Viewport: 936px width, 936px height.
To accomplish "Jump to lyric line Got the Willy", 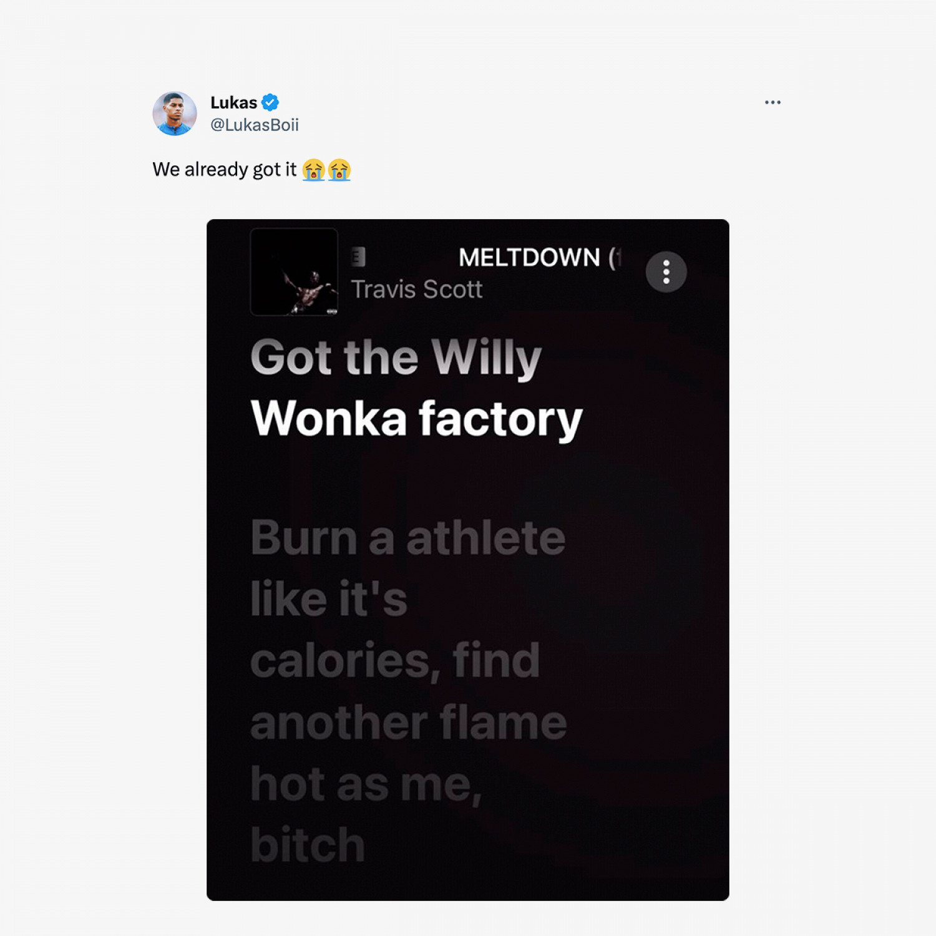I will coord(396,358).
